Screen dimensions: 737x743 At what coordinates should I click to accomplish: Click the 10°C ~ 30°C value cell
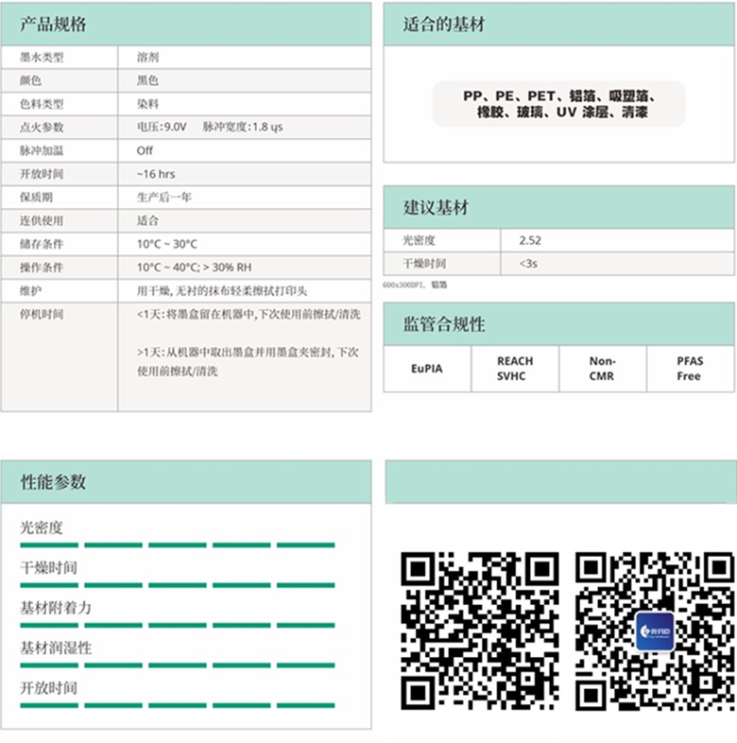point(245,244)
